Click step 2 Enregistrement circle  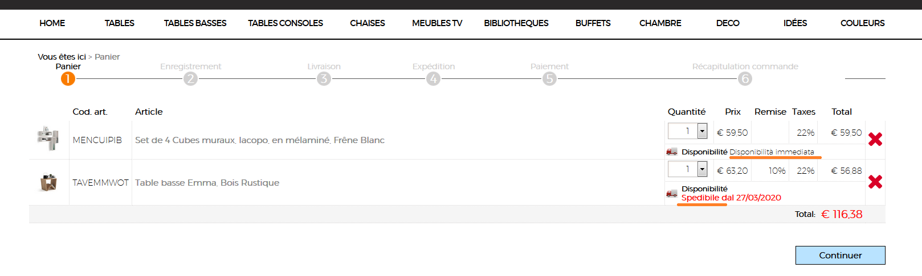[x=190, y=78]
